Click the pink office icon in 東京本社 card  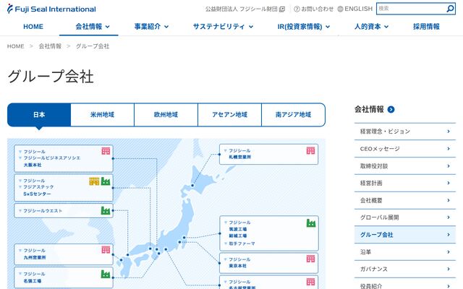310,259
